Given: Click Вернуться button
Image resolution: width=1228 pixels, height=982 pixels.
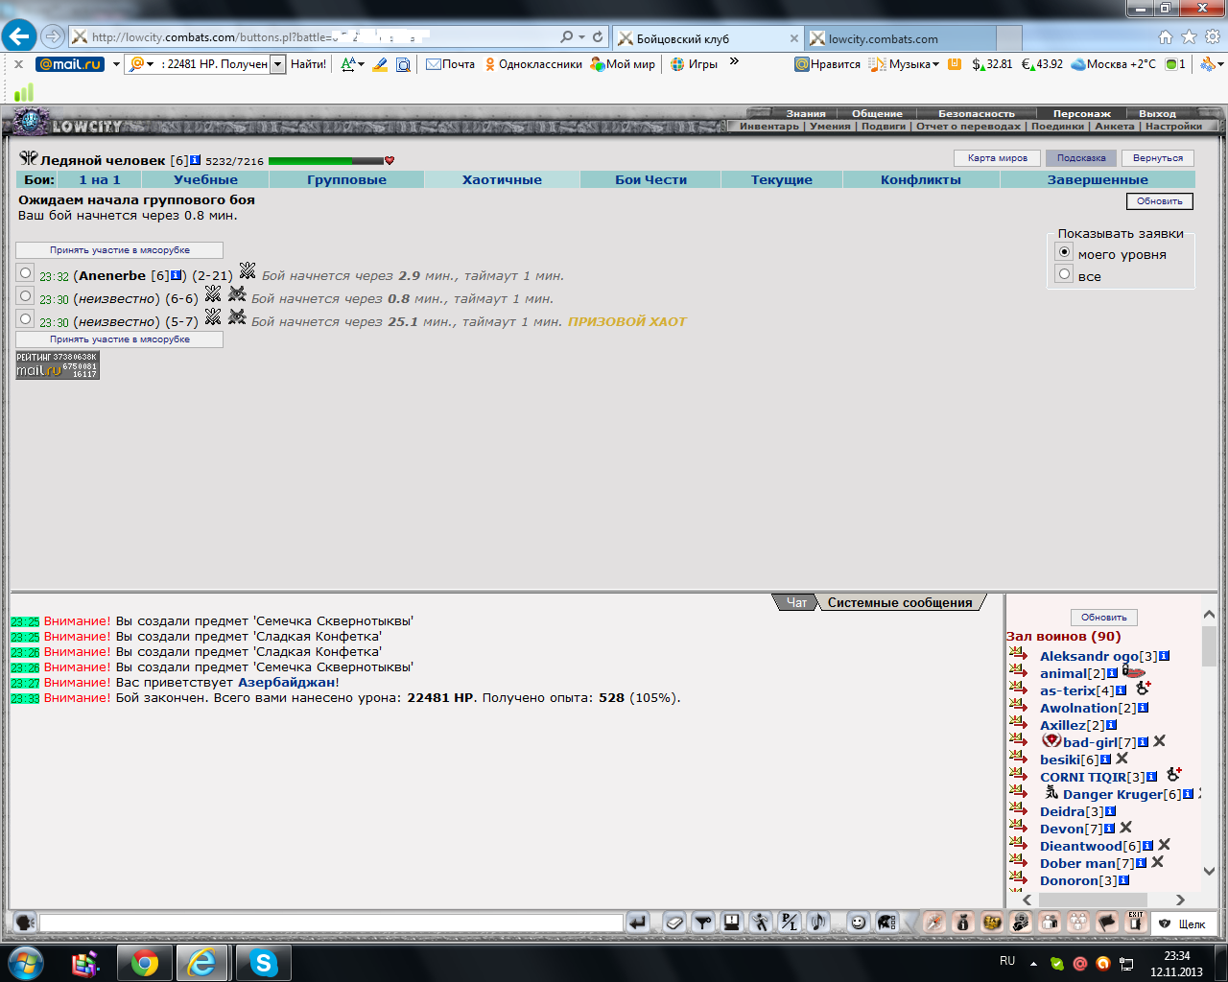Looking at the screenshot, I should pyautogui.click(x=1158, y=158).
